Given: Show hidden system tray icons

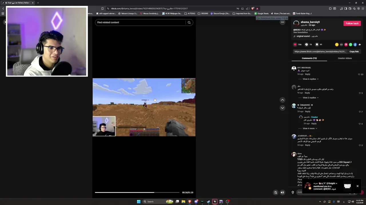Looking at the screenshot, I should click(x=320, y=202).
